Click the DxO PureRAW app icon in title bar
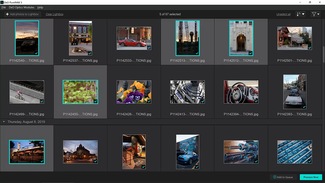Image resolution: width=325 pixels, height=183 pixels. tap(2, 2)
